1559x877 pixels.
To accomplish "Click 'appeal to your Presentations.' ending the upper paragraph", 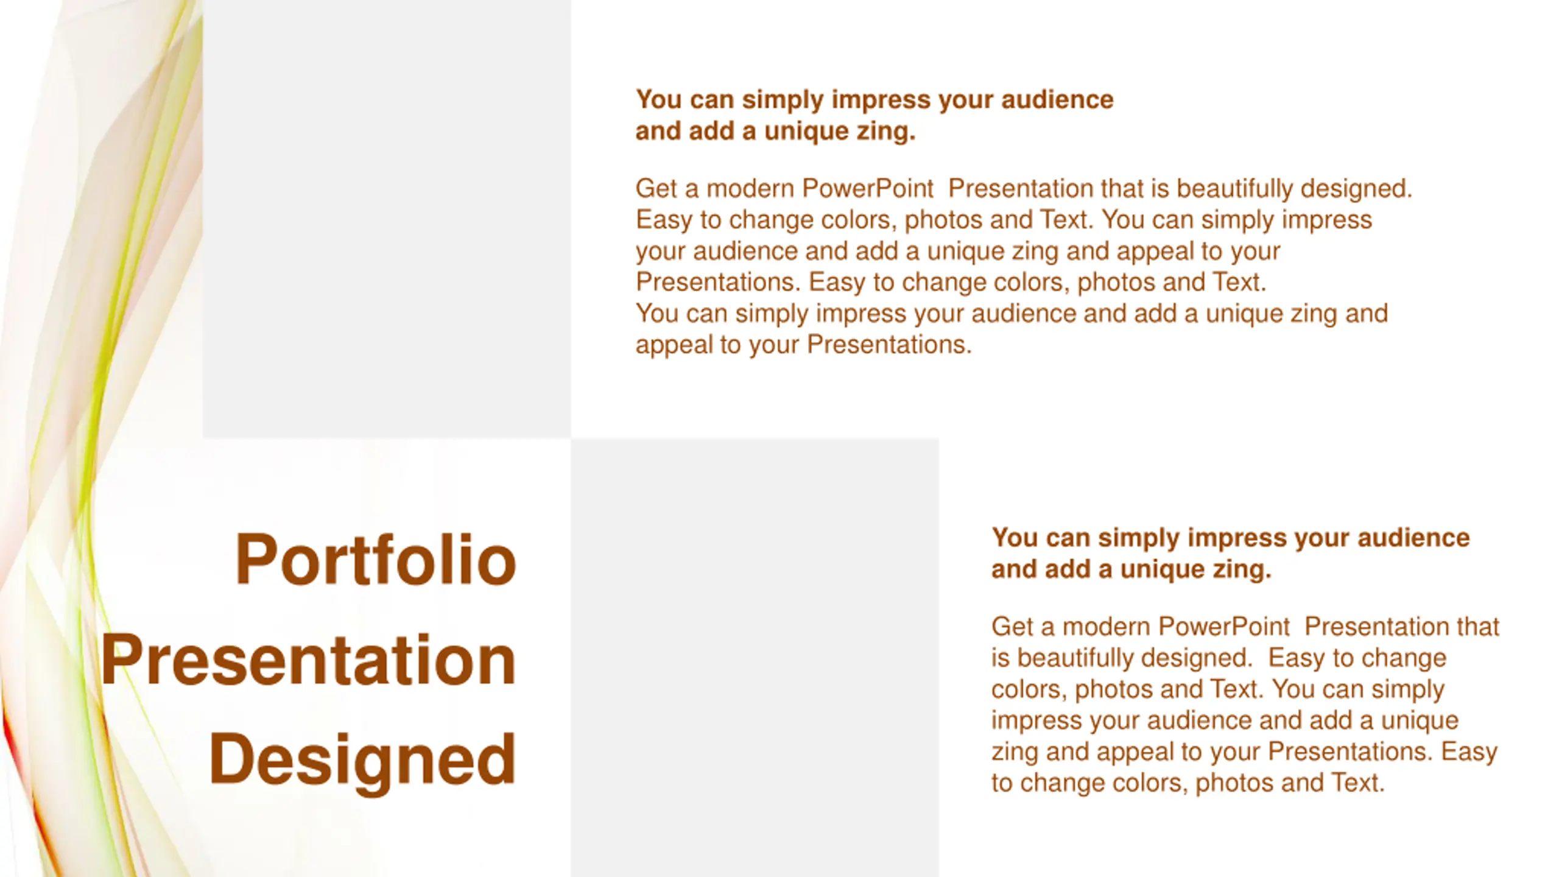I will click(x=803, y=345).
